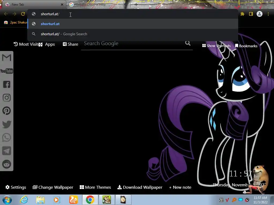Open Gmail from the left sidebar
274x205 pixels.
(7, 58)
